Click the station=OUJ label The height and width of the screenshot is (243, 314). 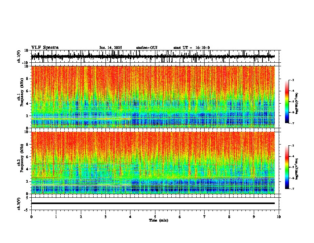(x=147, y=48)
